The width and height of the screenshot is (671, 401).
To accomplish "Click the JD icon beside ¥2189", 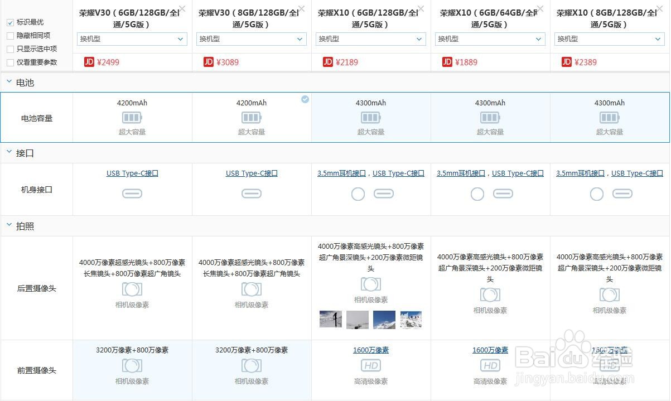I will point(328,62).
